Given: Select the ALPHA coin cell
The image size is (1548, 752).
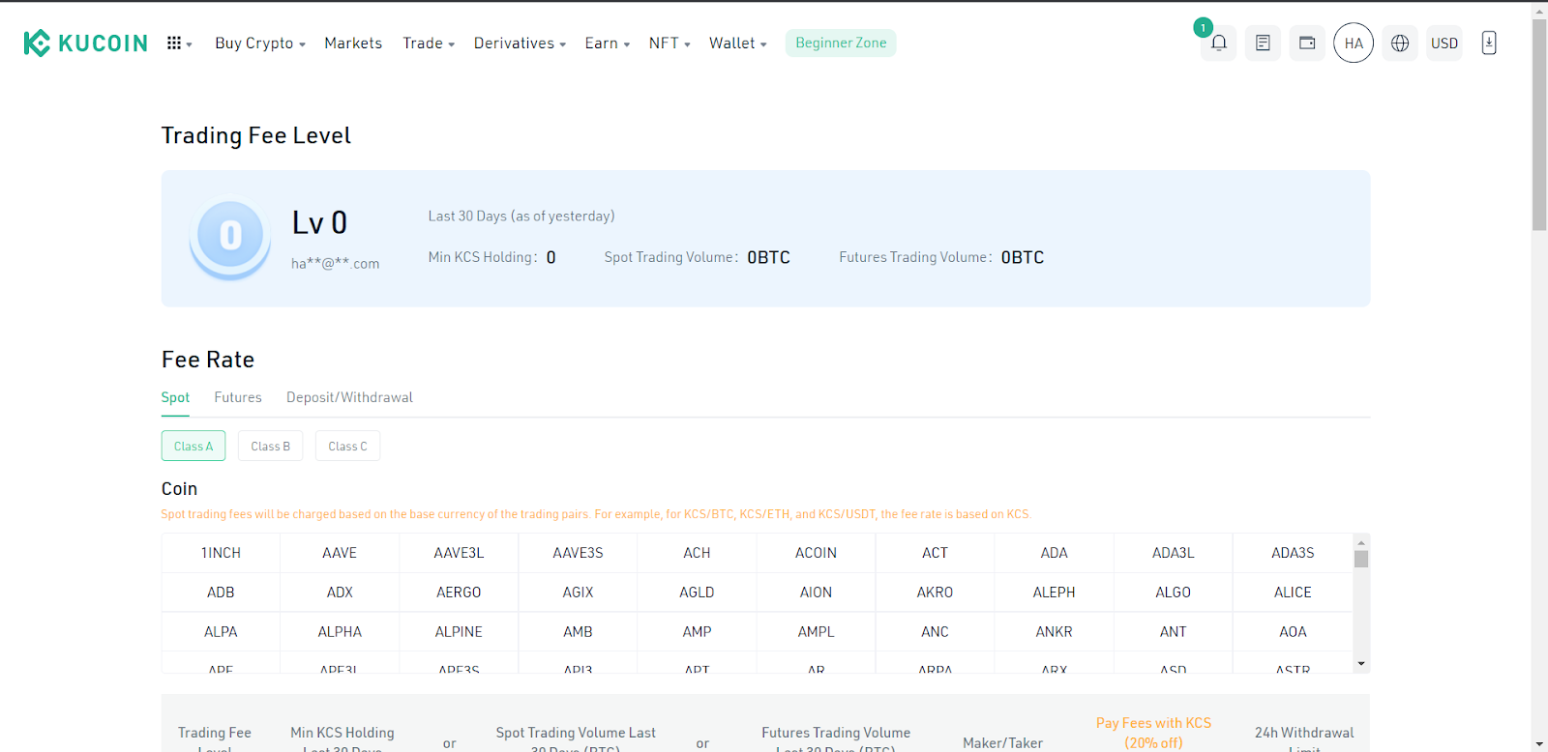Looking at the screenshot, I should [340, 632].
